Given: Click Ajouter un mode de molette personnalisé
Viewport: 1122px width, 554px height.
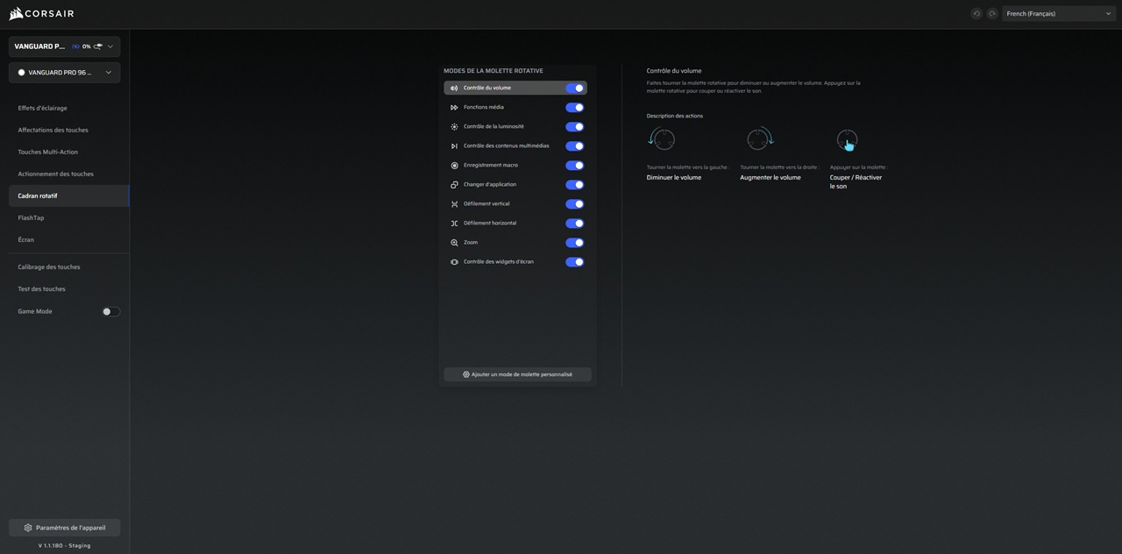Looking at the screenshot, I should (x=517, y=374).
